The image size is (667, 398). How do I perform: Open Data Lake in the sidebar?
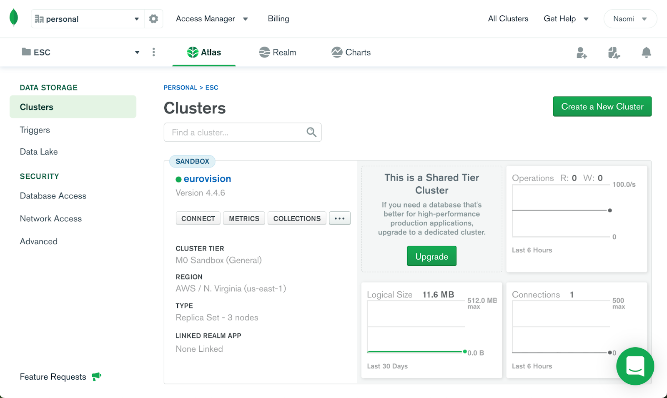tap(39, 152)
